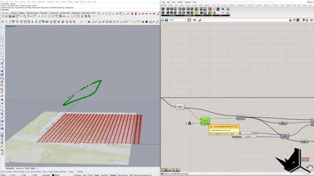
Task: Toggle the Grasshopper eye preview icon
Action: [194, 20]
